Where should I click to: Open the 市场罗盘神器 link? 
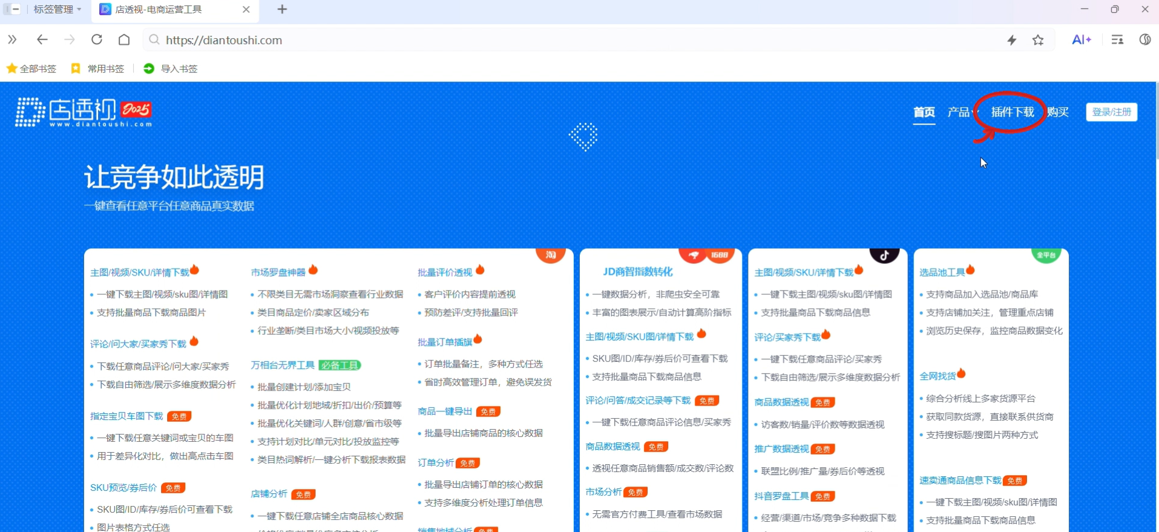tap(278, 272)
